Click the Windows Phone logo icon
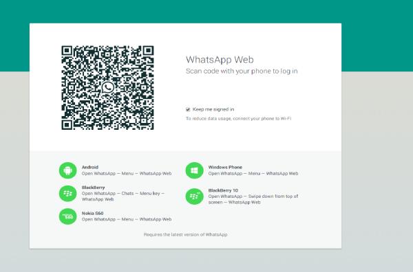The width and height of the screenshot is (413, 272). pos(194,170)
